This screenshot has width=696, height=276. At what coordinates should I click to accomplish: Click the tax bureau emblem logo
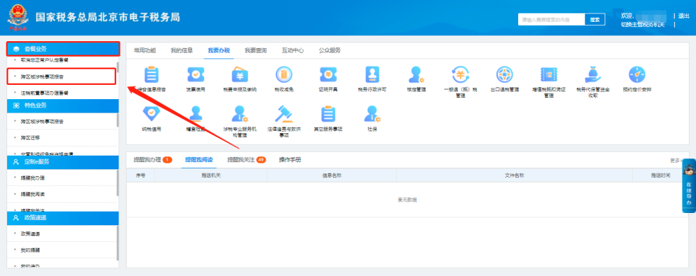click(x=17, y=17)
